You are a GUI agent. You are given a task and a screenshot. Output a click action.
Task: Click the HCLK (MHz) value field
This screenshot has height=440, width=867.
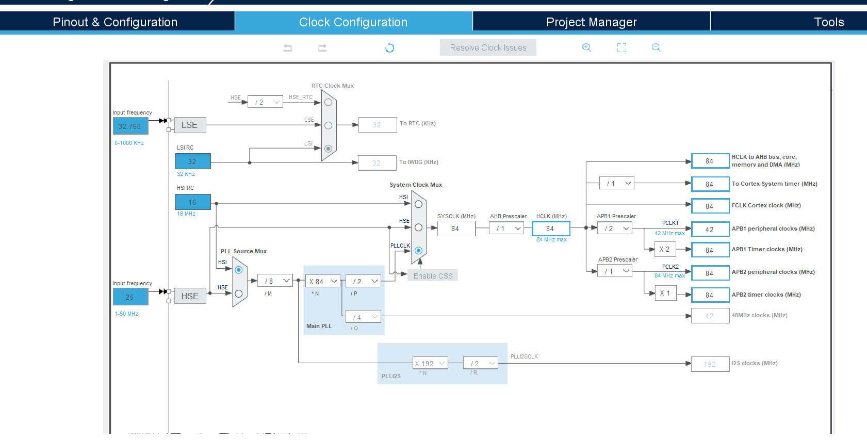(550, 229)
